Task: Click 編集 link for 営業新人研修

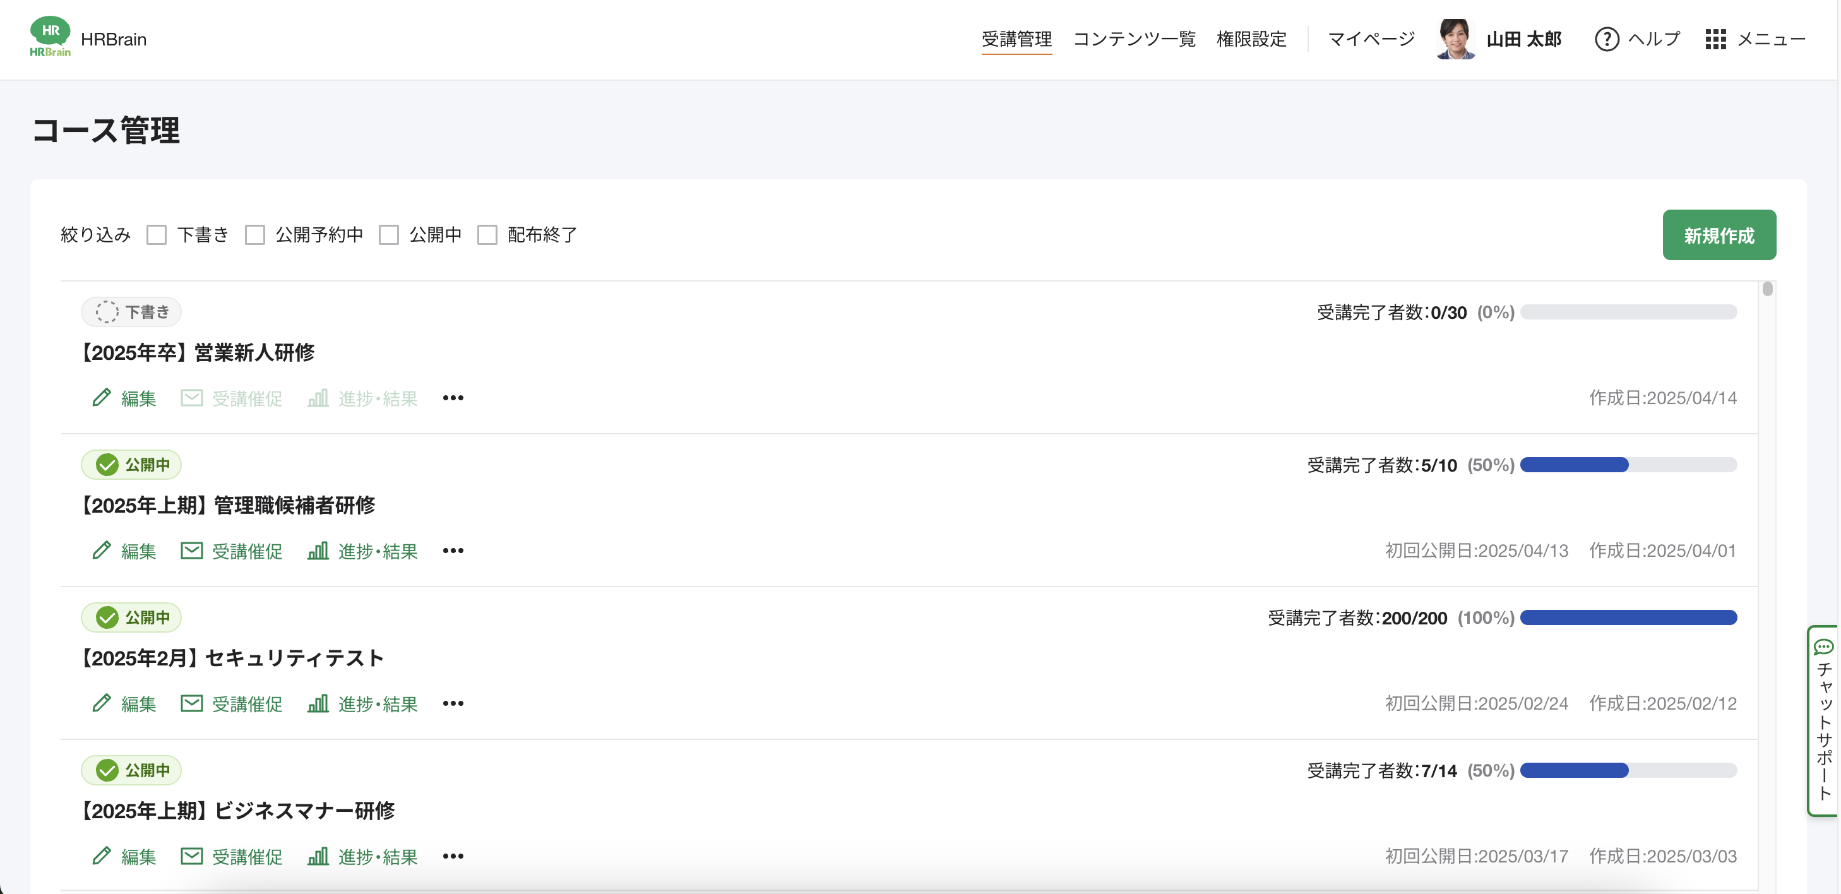Action: pos(139,398)
